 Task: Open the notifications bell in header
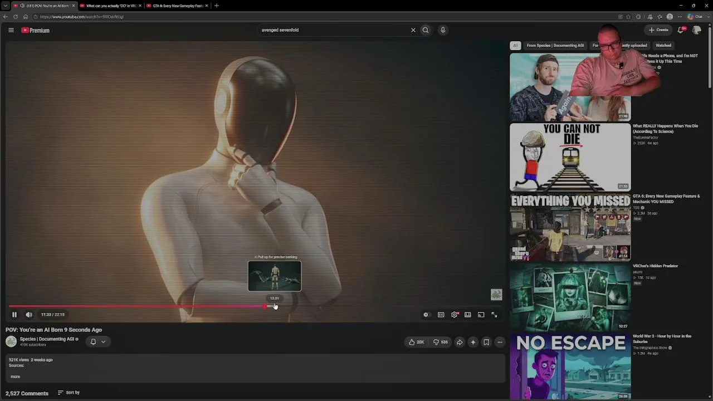click(681, 30)
